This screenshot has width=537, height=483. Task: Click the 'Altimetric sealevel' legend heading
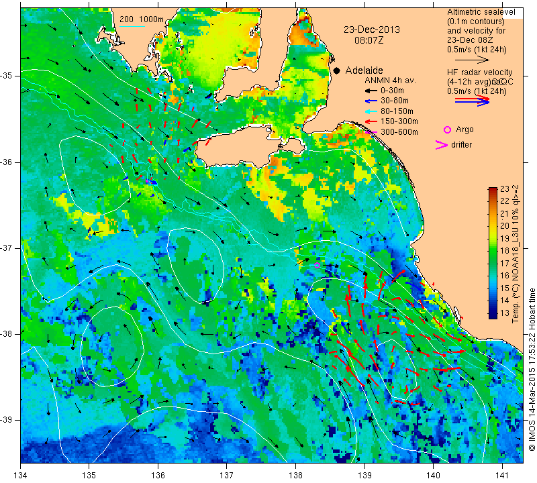pyautogui.click(x=481, y=12)
